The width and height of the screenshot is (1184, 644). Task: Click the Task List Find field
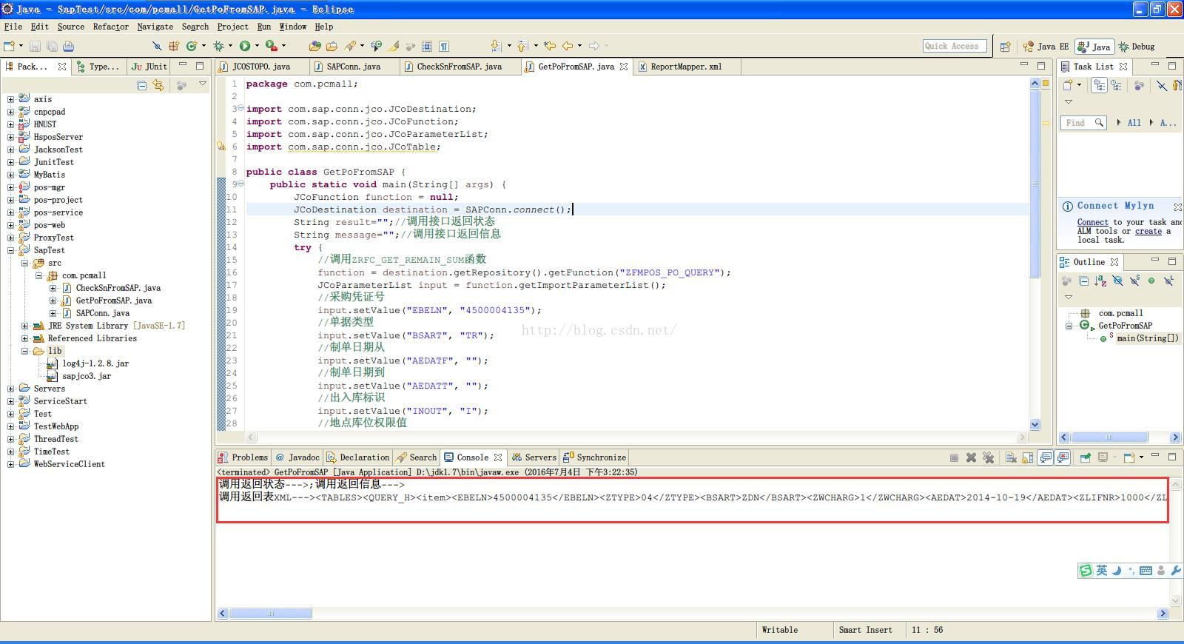pos(1083,123)
